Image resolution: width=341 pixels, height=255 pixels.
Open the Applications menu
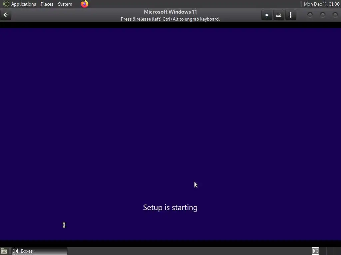(x=24, y=4)
